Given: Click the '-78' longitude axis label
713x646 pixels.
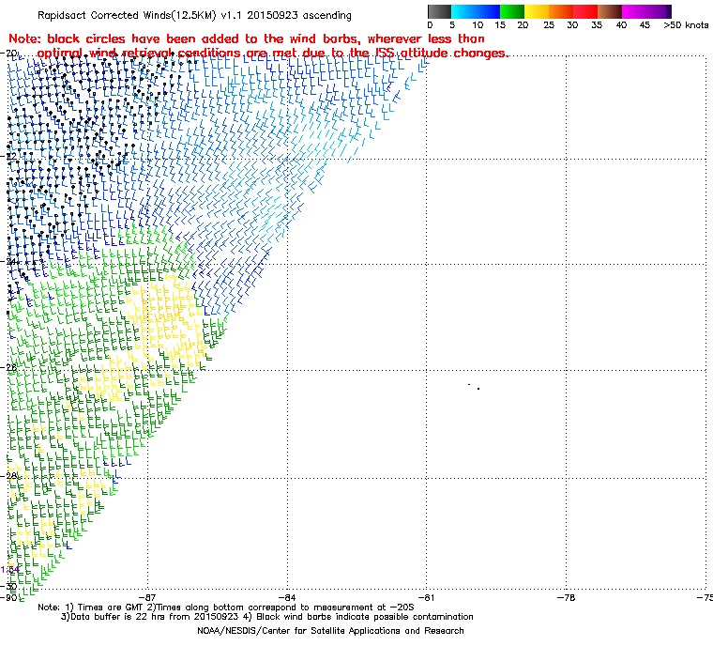Looking at the screenshot, I should (x=566, y=597).
